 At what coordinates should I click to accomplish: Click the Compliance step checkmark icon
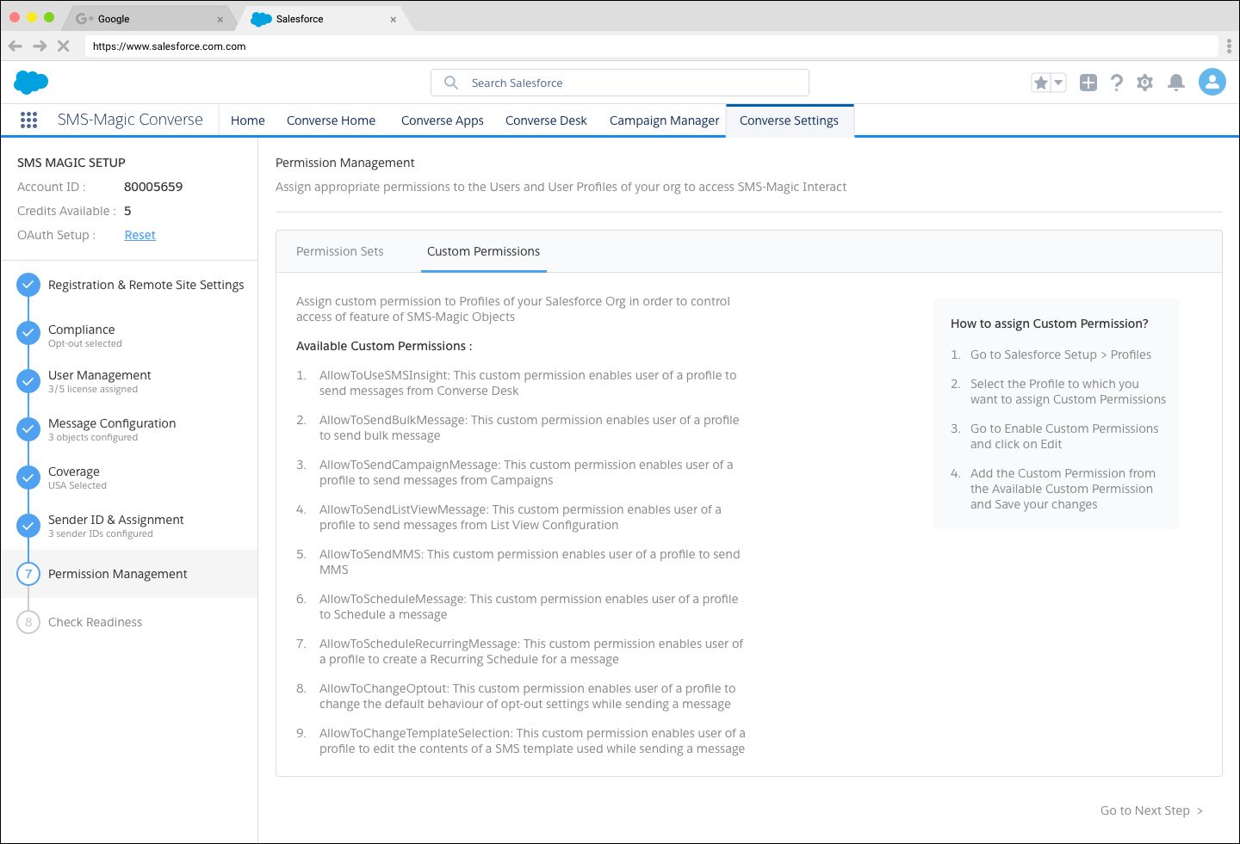click(28, 333)
